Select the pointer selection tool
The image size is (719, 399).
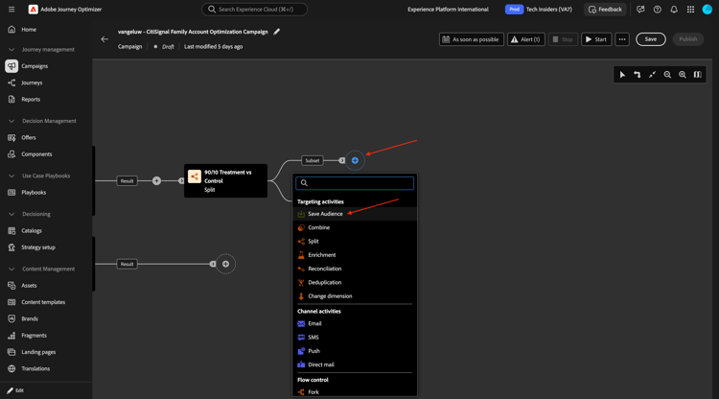coord(622,74)
